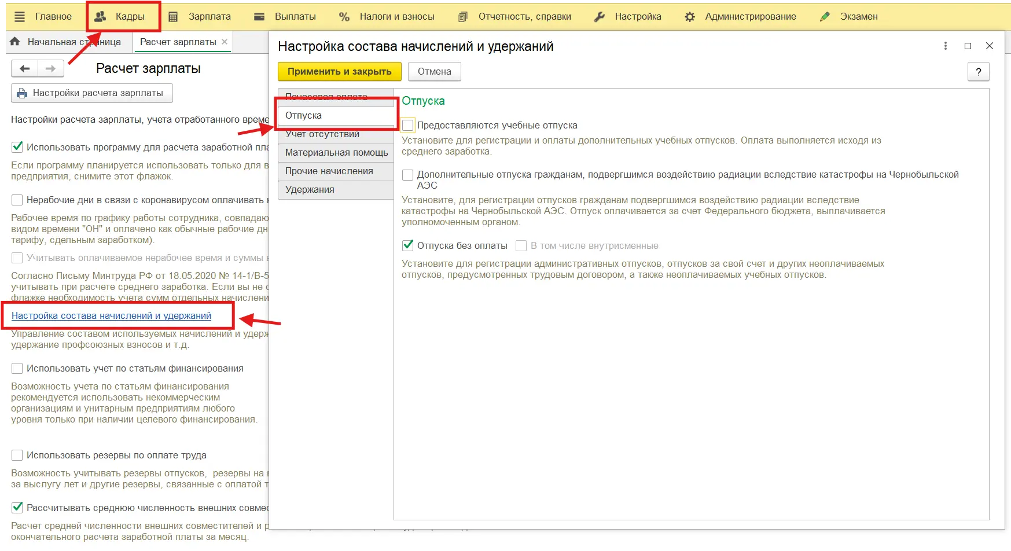1011x551 pixels.
Task: Open the hamburger main menu icon
Action: tap(20, 17)
